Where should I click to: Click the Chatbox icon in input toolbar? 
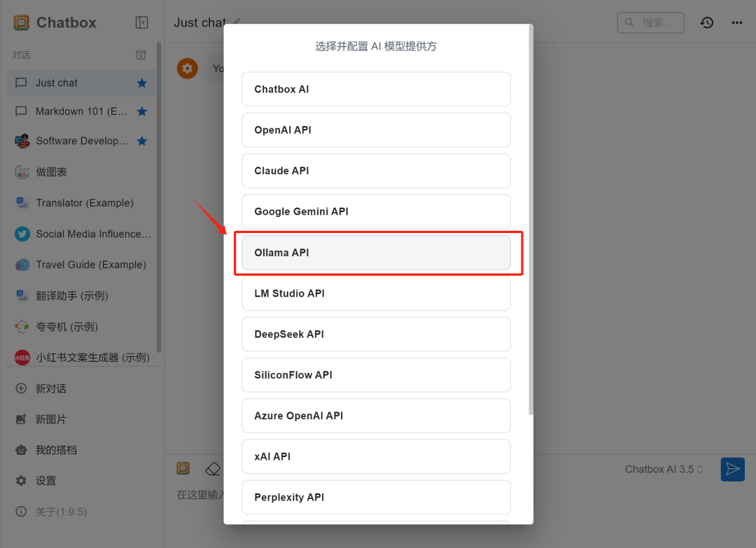(183, 468)
